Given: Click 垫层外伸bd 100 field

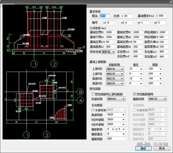Looking at the screenshot, I should point(164,42).
